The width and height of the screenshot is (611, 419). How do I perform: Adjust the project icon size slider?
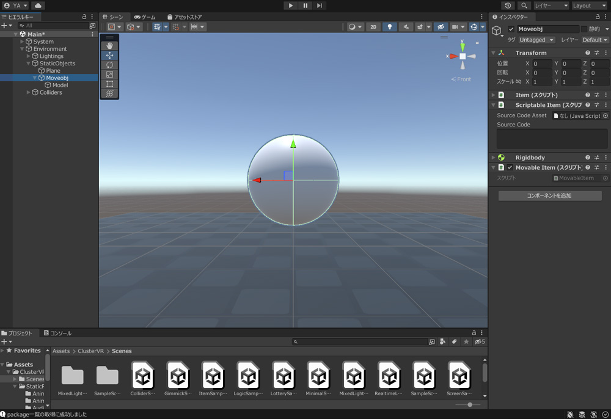[x=469, y=404]
